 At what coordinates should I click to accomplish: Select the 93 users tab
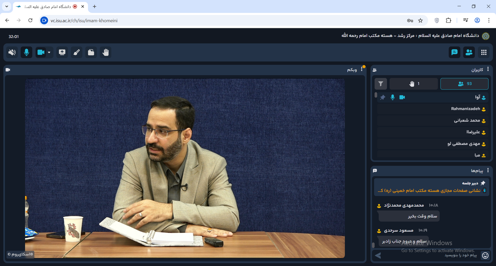click(x=464, y=84)
